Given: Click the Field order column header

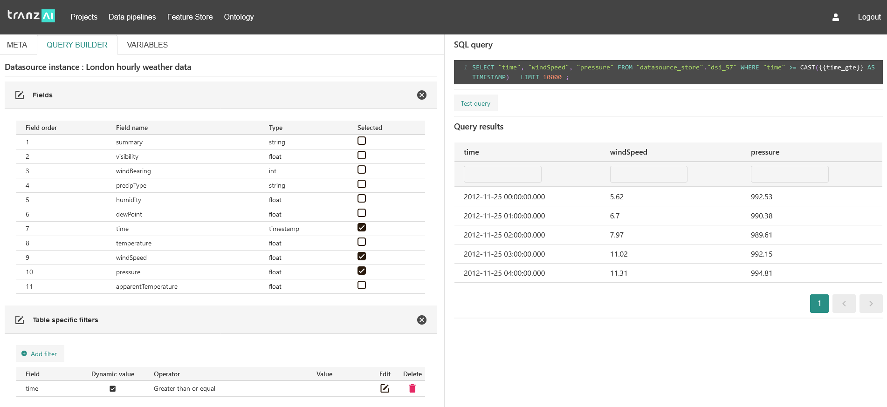Looking at the screenshot, I should [41, 128].
